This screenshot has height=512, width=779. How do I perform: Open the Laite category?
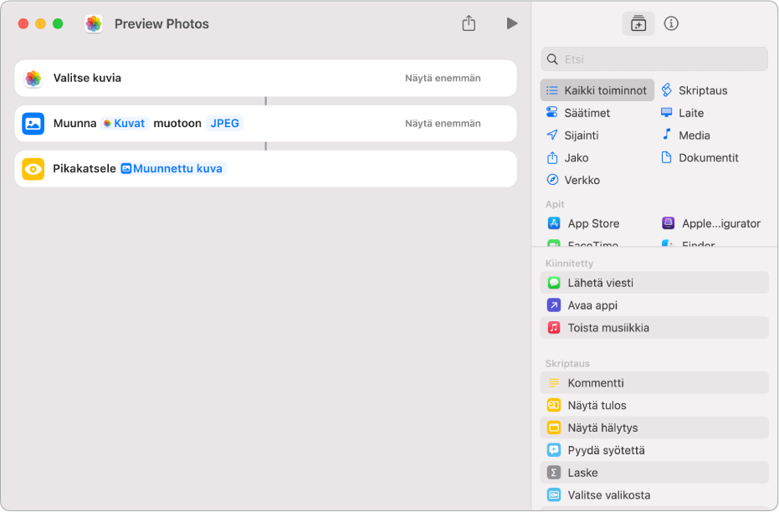coord(682,113)
